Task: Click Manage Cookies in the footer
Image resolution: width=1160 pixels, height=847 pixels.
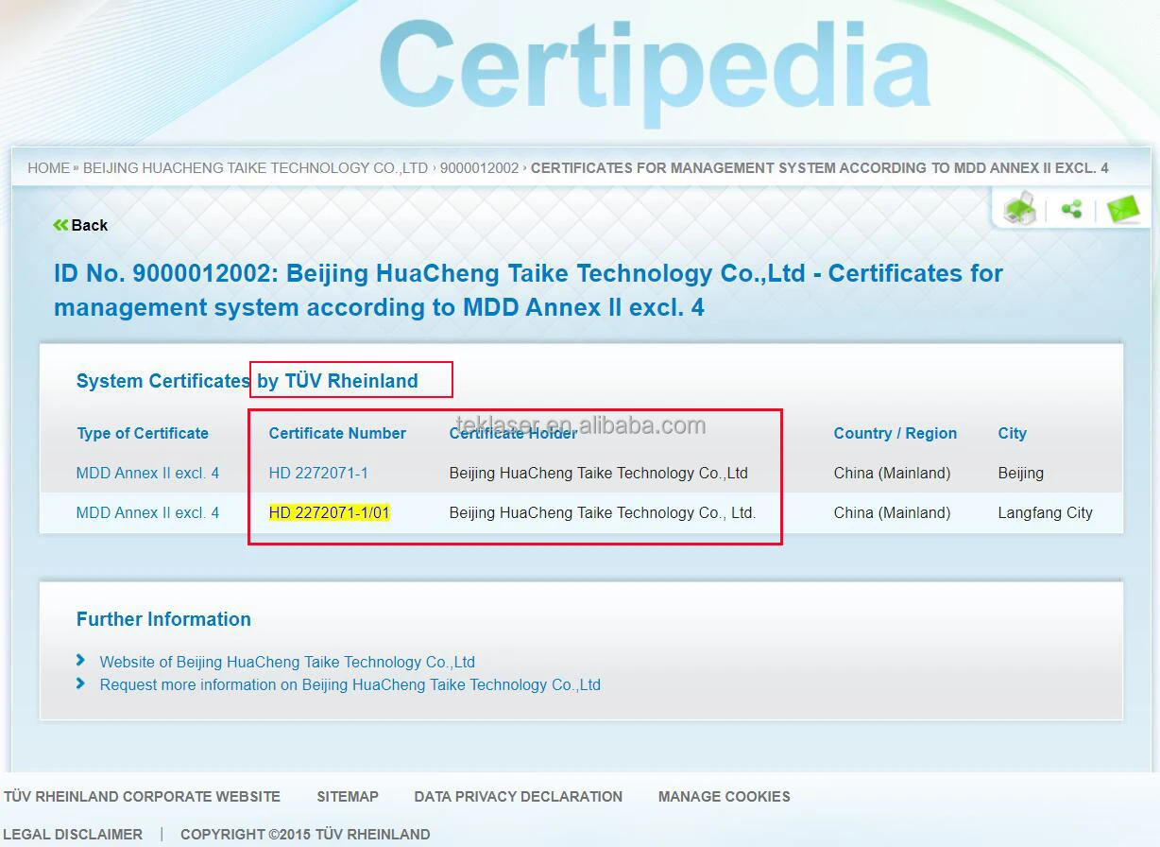Action: (x=724, y=797)
